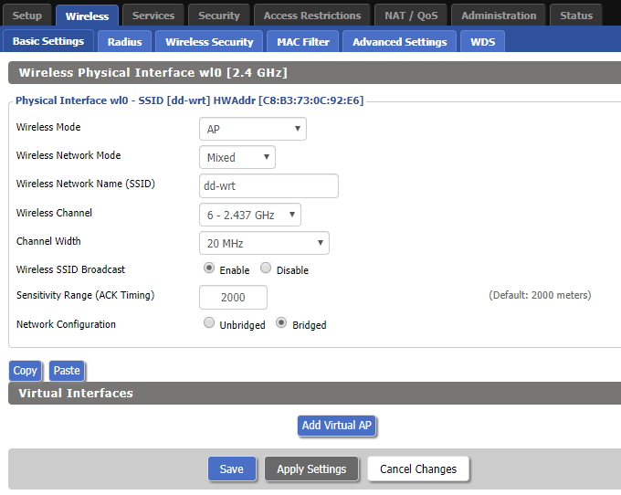Click the Wireless Channel label
The height and width of the screenshot is (495, 621).
(54, 213)
